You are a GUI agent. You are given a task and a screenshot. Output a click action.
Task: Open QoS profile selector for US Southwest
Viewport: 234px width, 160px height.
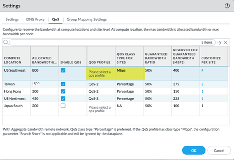click(x=100, y=74)
